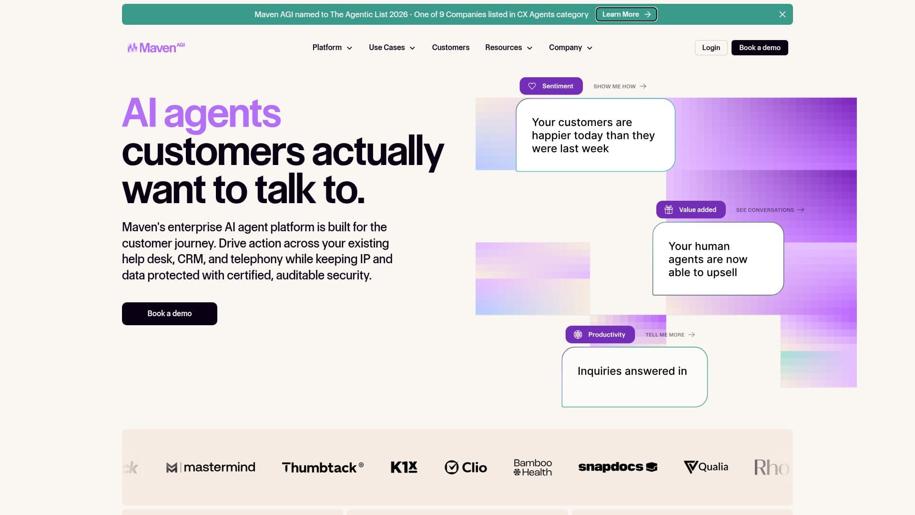Dismiss the announcement banner with the X
This screenshot has height=515, width=915.
[782, 14]
